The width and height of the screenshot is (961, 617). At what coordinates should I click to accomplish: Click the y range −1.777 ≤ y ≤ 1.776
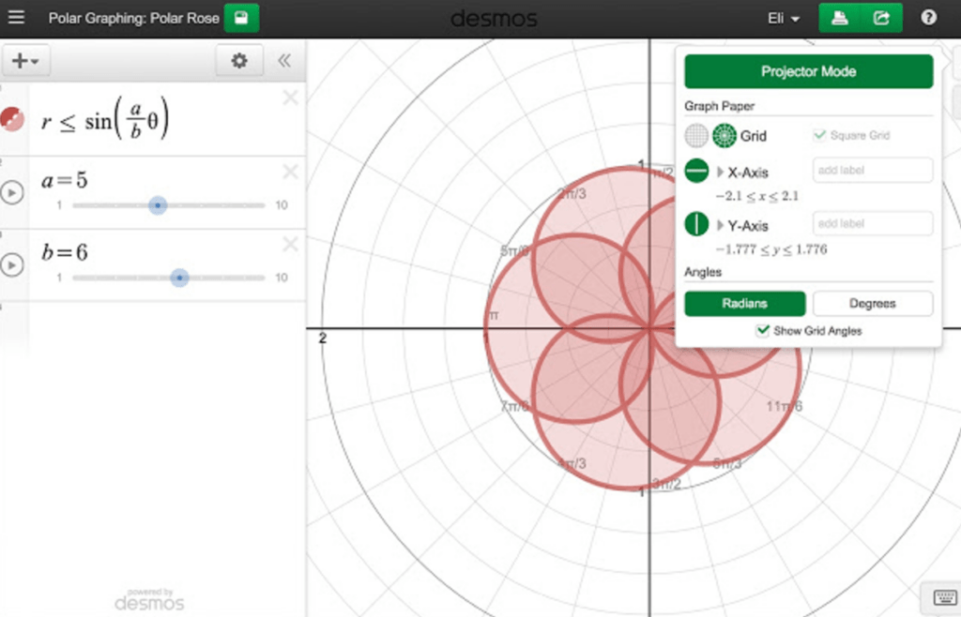click(771, 249)
